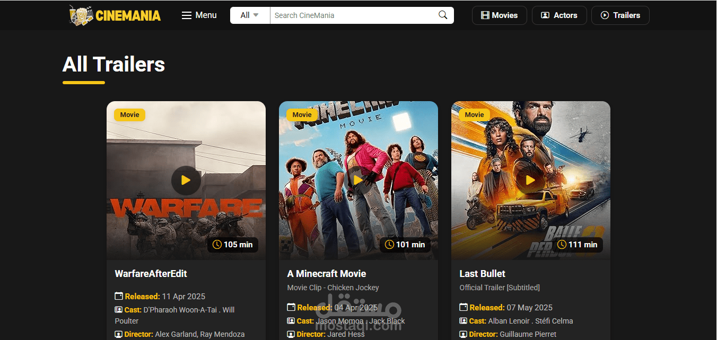The image size is (717, 340).
Task: Click the 'Official Trailer [Subtitled]' subtitle
Action: click(x=500, y=288)
